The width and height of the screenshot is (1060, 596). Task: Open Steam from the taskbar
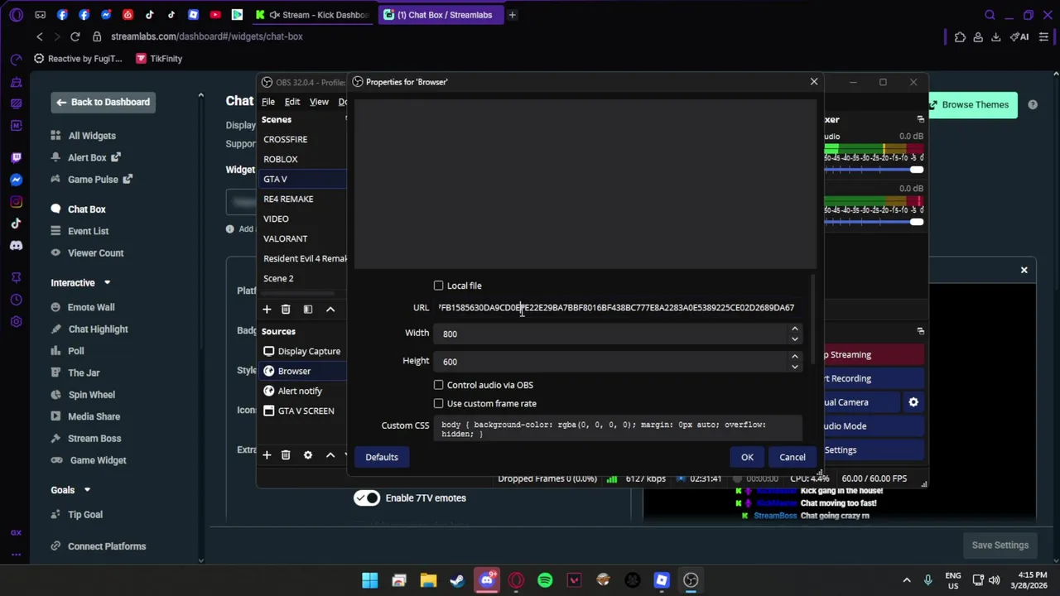(457, 580)
